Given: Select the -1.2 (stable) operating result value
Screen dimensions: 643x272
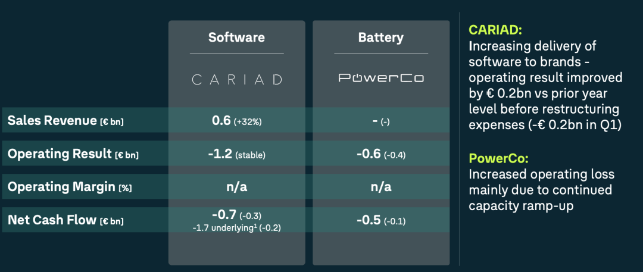Looking at the screenshot, I should click(236, 154).
